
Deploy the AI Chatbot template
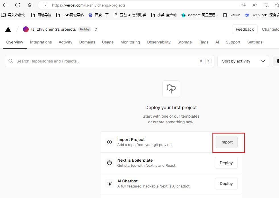click(x=226, y=184)
